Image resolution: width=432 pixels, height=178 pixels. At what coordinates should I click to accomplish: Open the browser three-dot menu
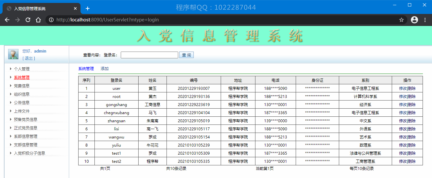tap(425, 20)
